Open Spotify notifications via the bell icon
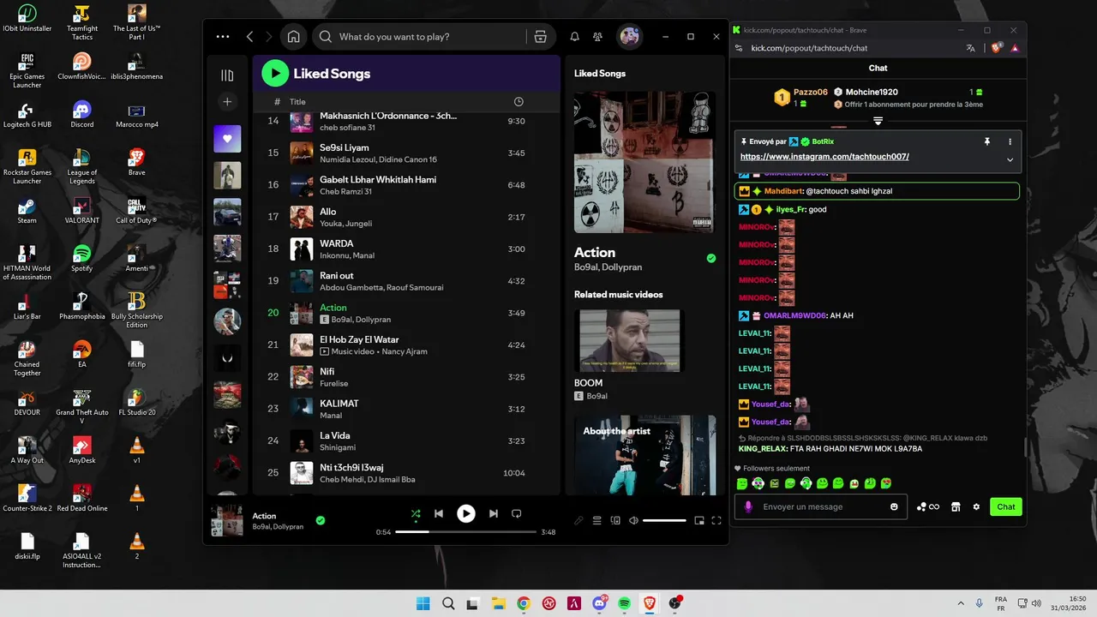The height and width of the screenshot is (617, 1097). (x=575, y=37)
